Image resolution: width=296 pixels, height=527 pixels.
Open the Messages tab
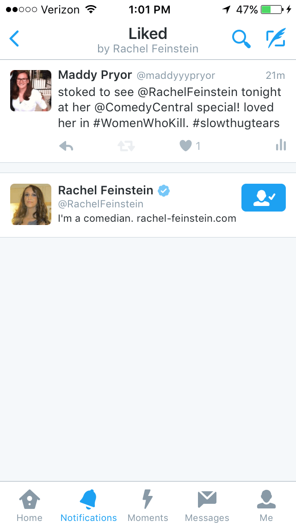(x=207, y=505)
